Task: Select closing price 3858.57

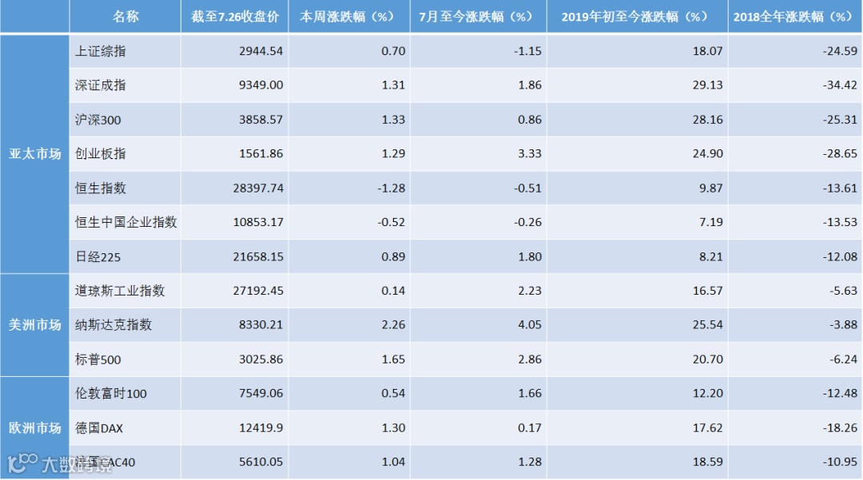Action: pos(260,120)
